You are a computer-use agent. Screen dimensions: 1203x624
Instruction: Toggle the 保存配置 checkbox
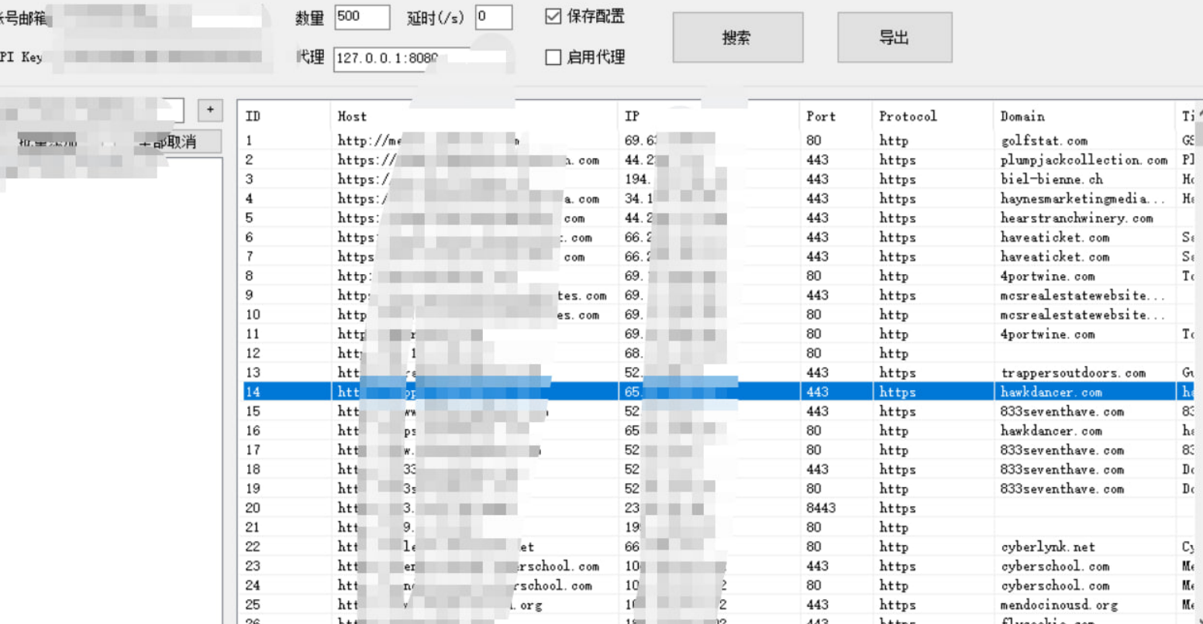click(553, 16)
